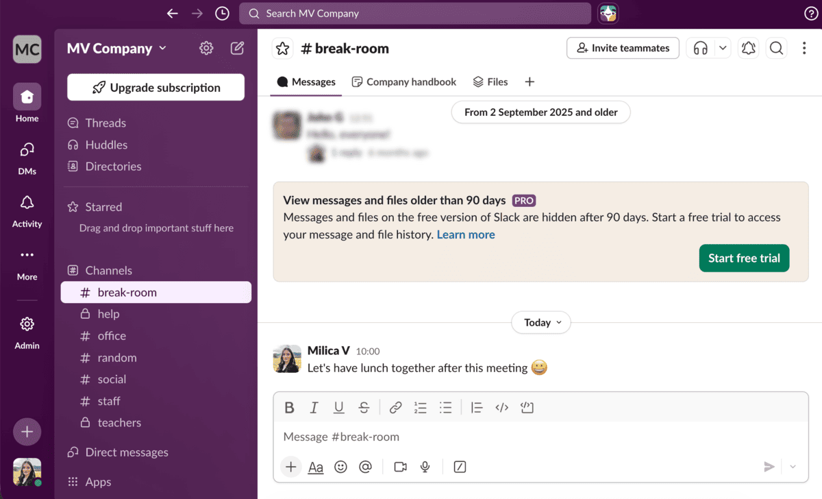Open the Activity view in the left rail
This screenshot has height=499, width=822.
[27, 209]
